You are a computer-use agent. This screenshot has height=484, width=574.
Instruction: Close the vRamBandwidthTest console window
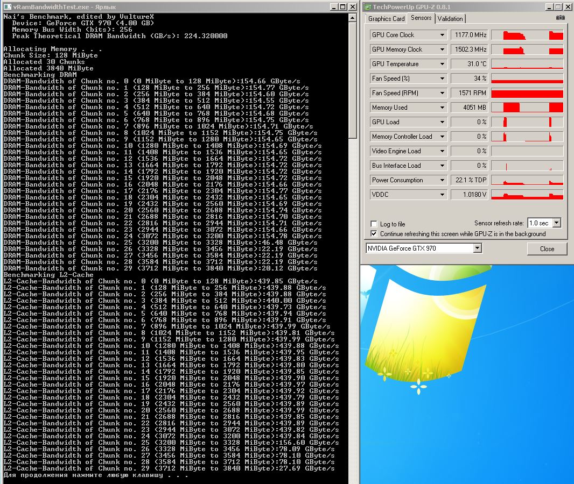[352, 6]
